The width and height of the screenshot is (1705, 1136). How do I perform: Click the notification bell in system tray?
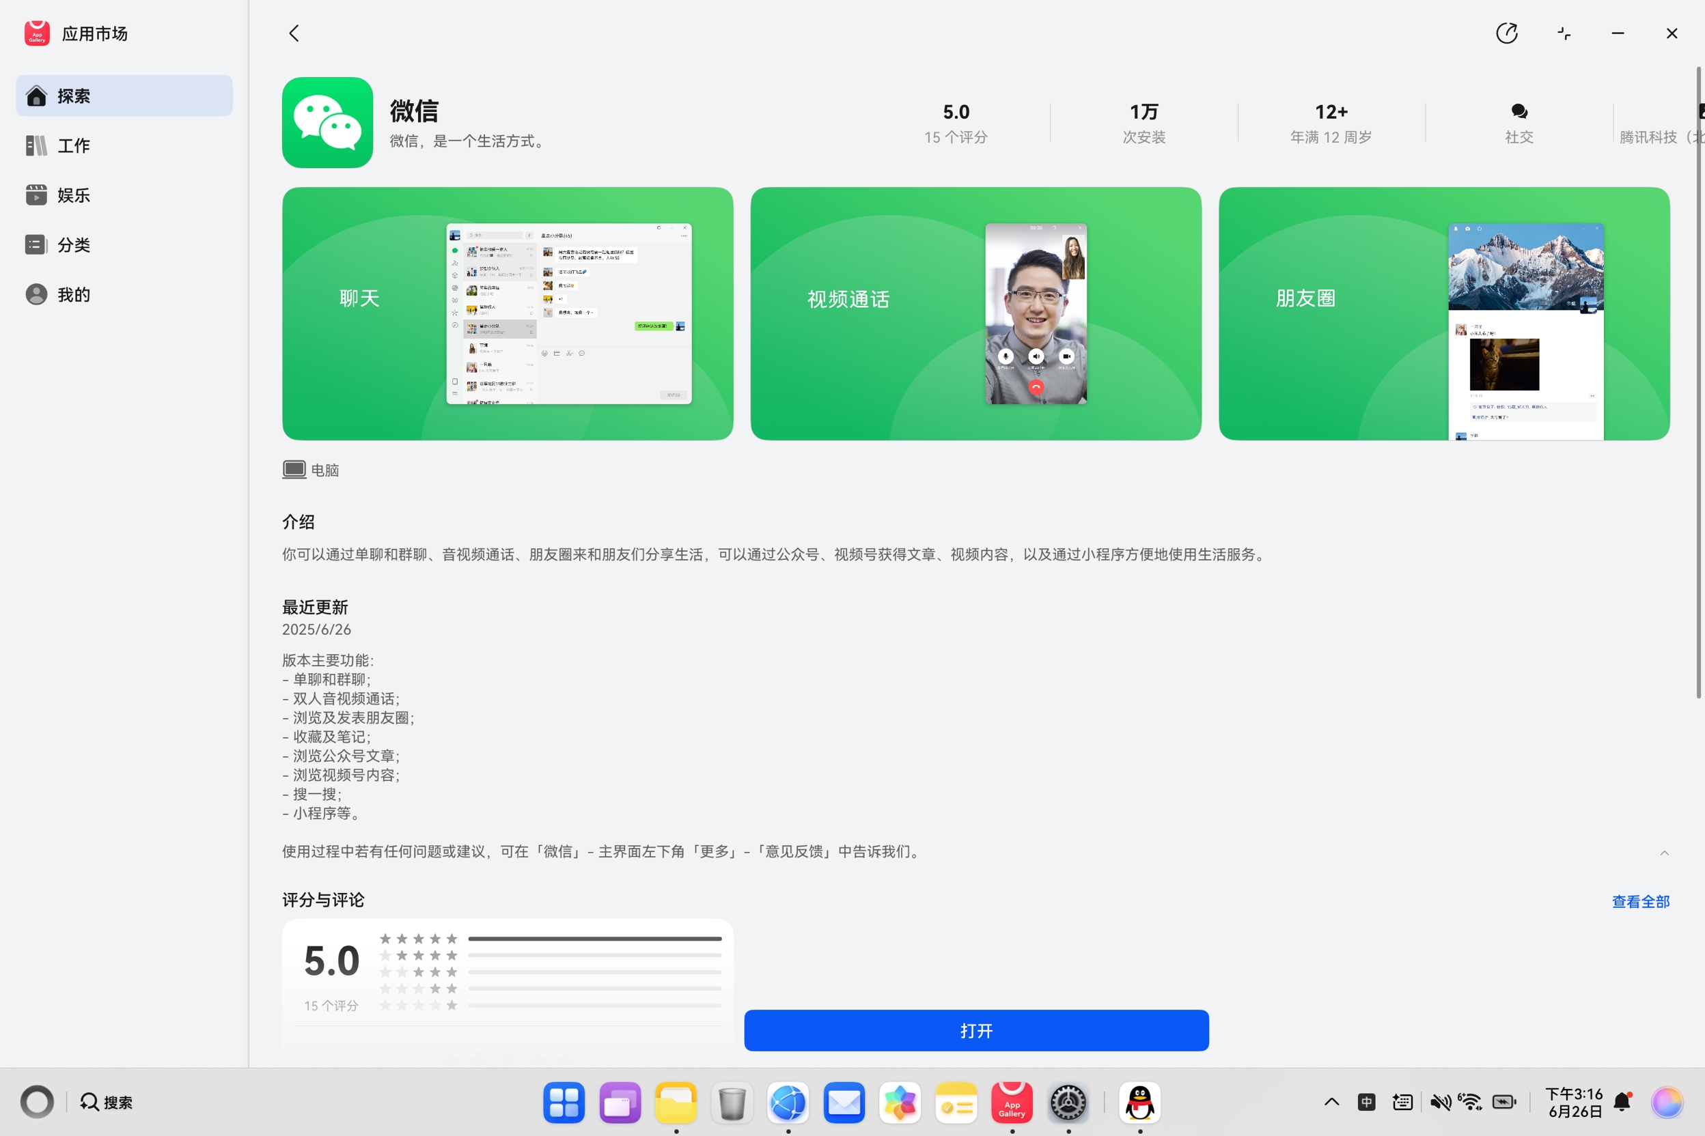(1622, 1102)
